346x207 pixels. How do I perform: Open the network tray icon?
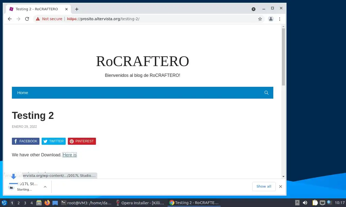[x=322, y=203]
